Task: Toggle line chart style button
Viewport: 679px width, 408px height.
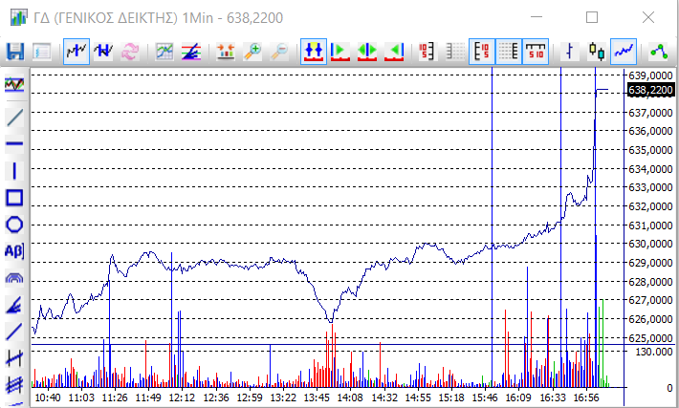Action: pyautogui.click(x=624, y=52)
